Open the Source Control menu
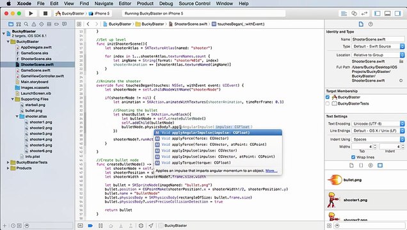The image size is (407, 230). click(x=195, y=4)
